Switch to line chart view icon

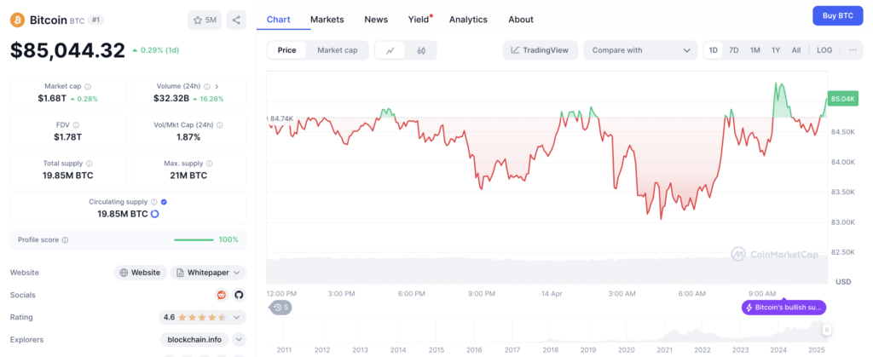[390, 50]
